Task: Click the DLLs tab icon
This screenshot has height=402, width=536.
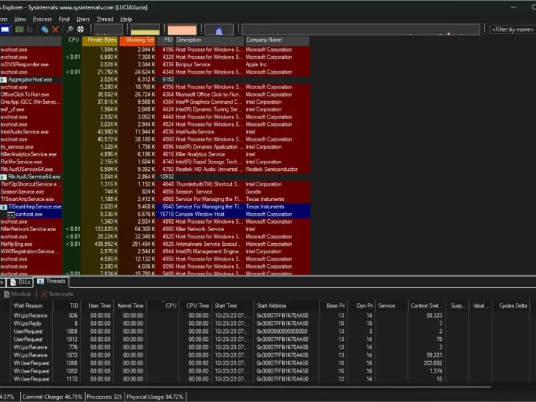Action: (x=13, y=282)
